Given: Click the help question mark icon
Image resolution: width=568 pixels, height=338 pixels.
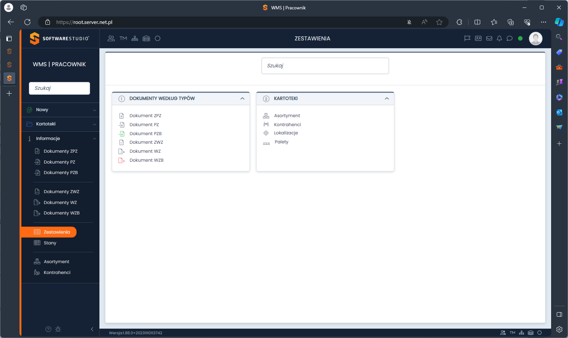Looking at the screenshot, I should pos(48,329).
